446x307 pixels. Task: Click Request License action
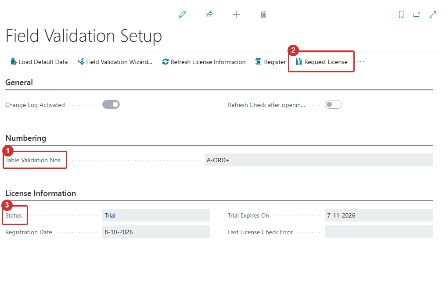pos(322,62)
